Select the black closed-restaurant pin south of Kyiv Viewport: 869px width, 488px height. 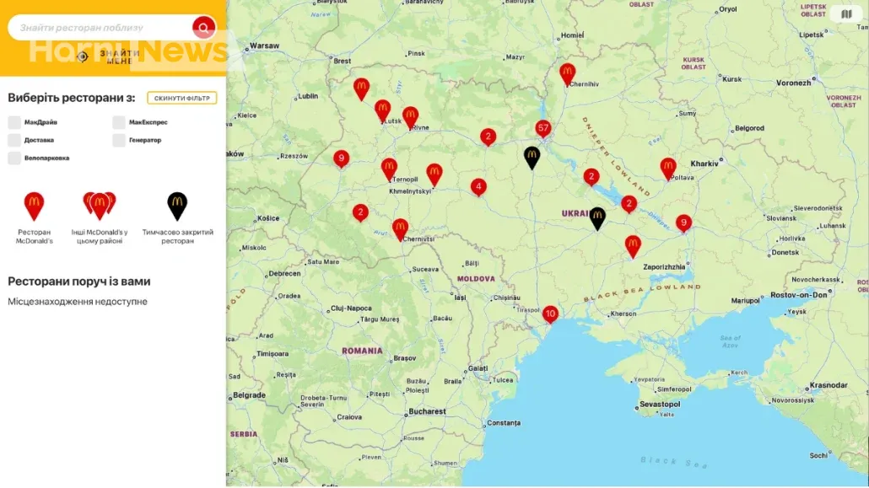pyautogui.click(x=532, y=157)
